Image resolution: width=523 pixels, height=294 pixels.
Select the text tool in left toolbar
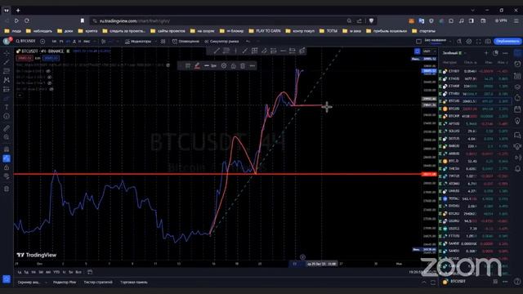[x=7, y=107]
